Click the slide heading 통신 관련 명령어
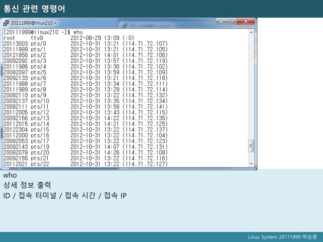 pyautogui.click(x=34, y=9)
